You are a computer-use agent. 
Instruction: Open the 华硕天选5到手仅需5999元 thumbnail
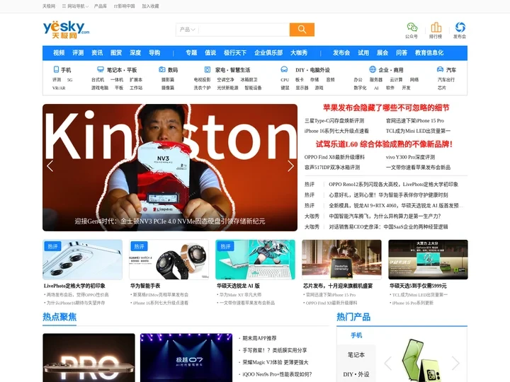point(428,260)
